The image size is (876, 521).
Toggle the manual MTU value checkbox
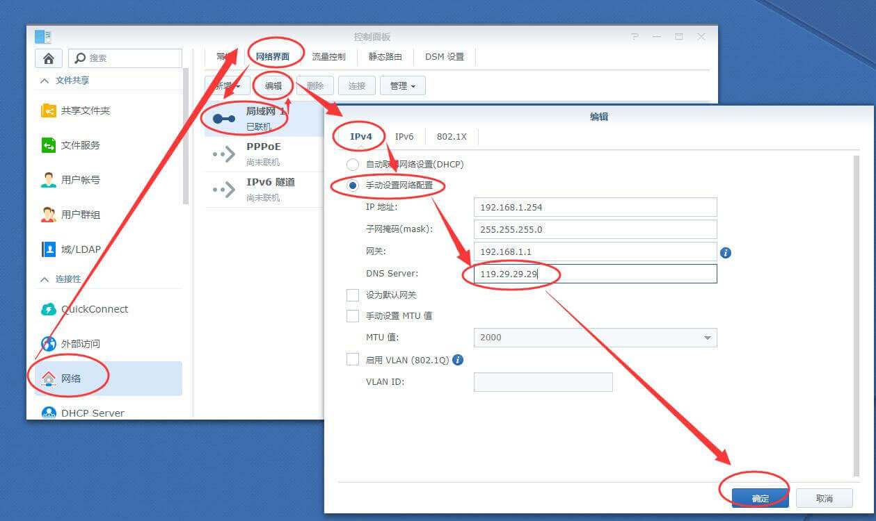[353, 316]
